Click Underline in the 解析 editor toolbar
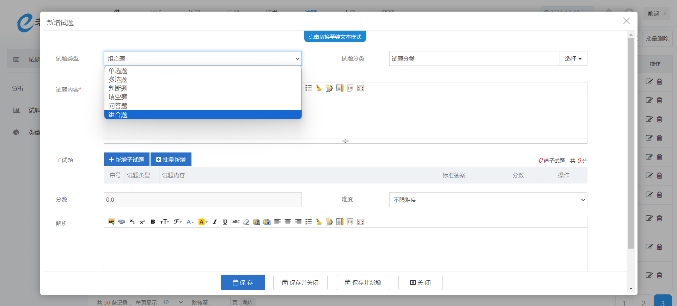Viewport: 677px width, 306px height. pos(225,222)
